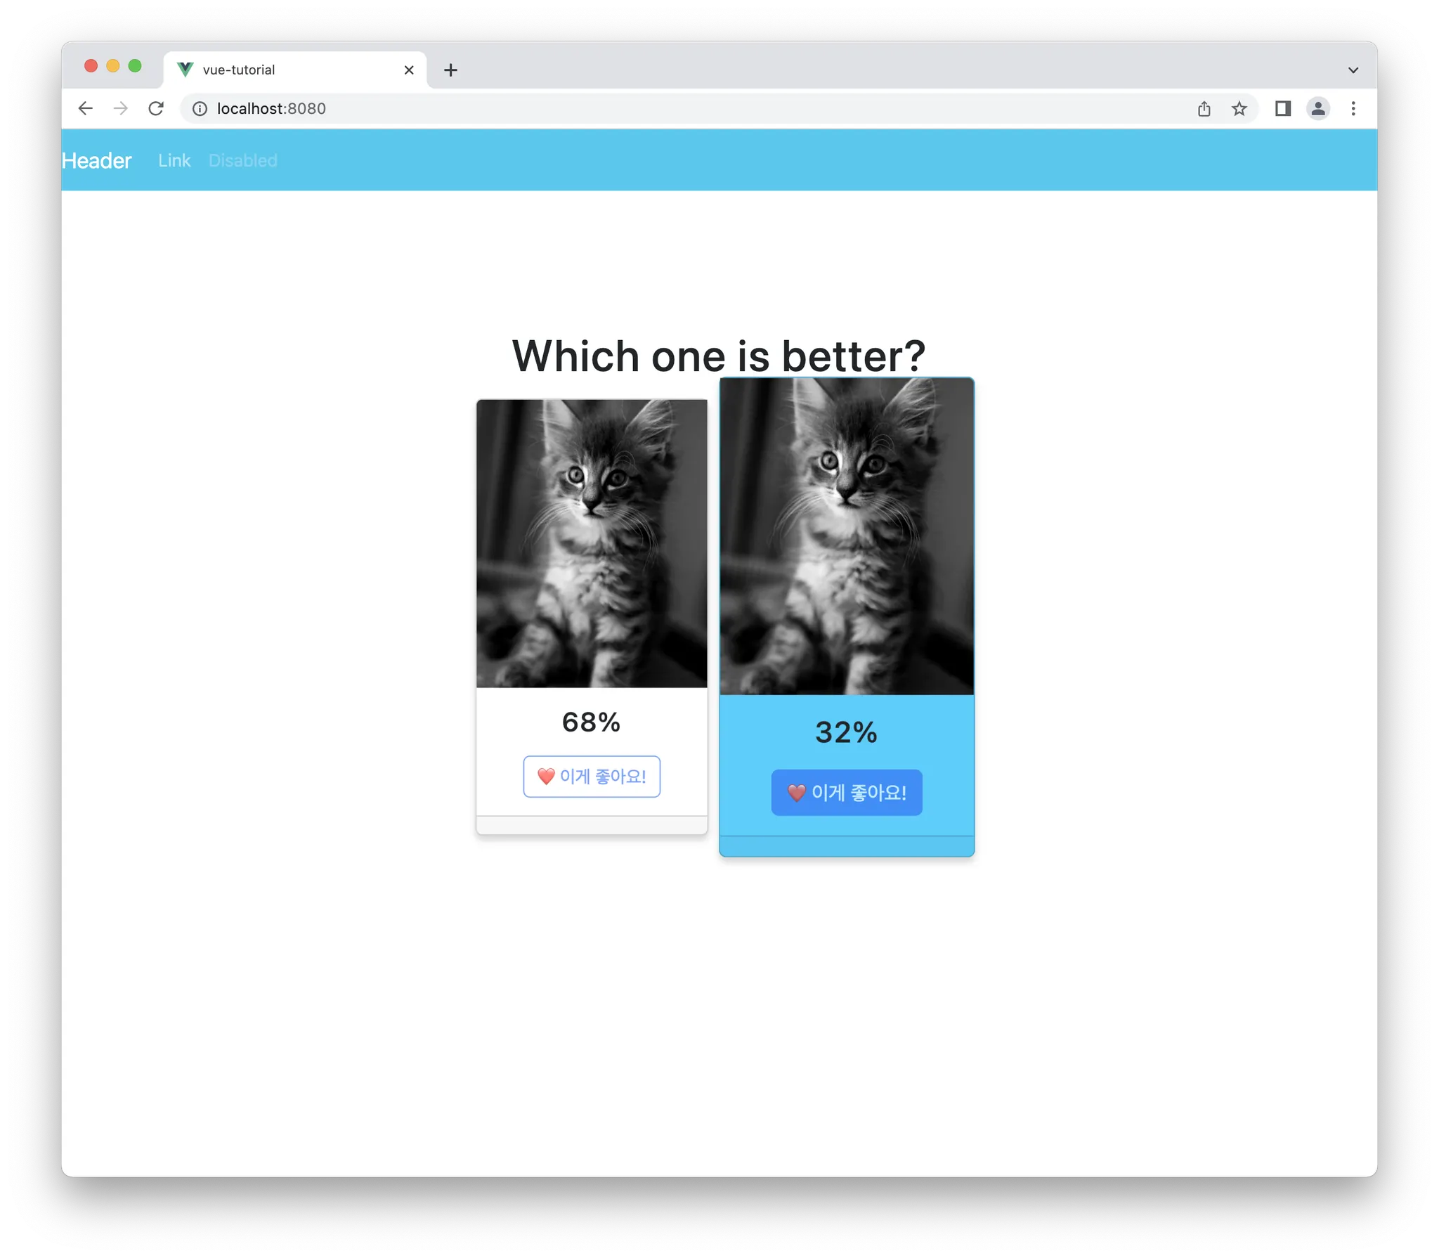Open the profile avatar menu
Viewport: 1439px width, 1258px height.
[x=1318, y=108]
